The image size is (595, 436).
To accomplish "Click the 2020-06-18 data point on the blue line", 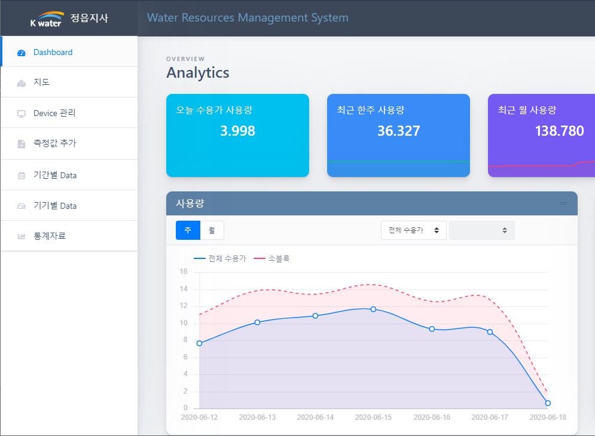I will [548, 403].
